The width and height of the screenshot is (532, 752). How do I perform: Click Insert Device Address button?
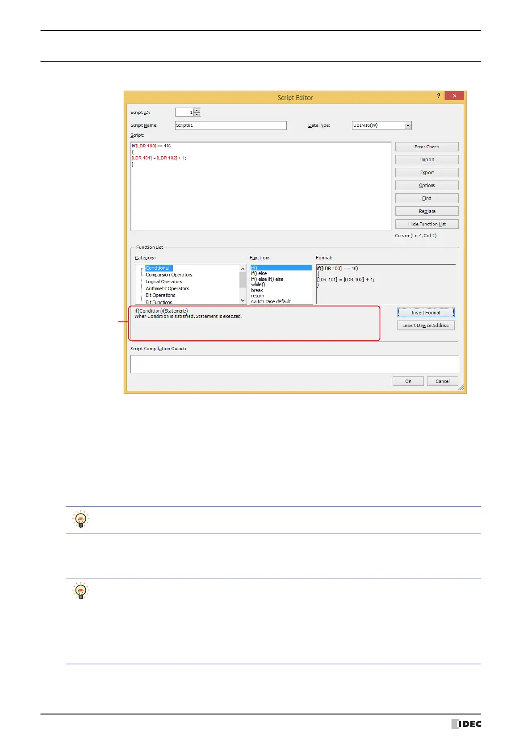426,326
